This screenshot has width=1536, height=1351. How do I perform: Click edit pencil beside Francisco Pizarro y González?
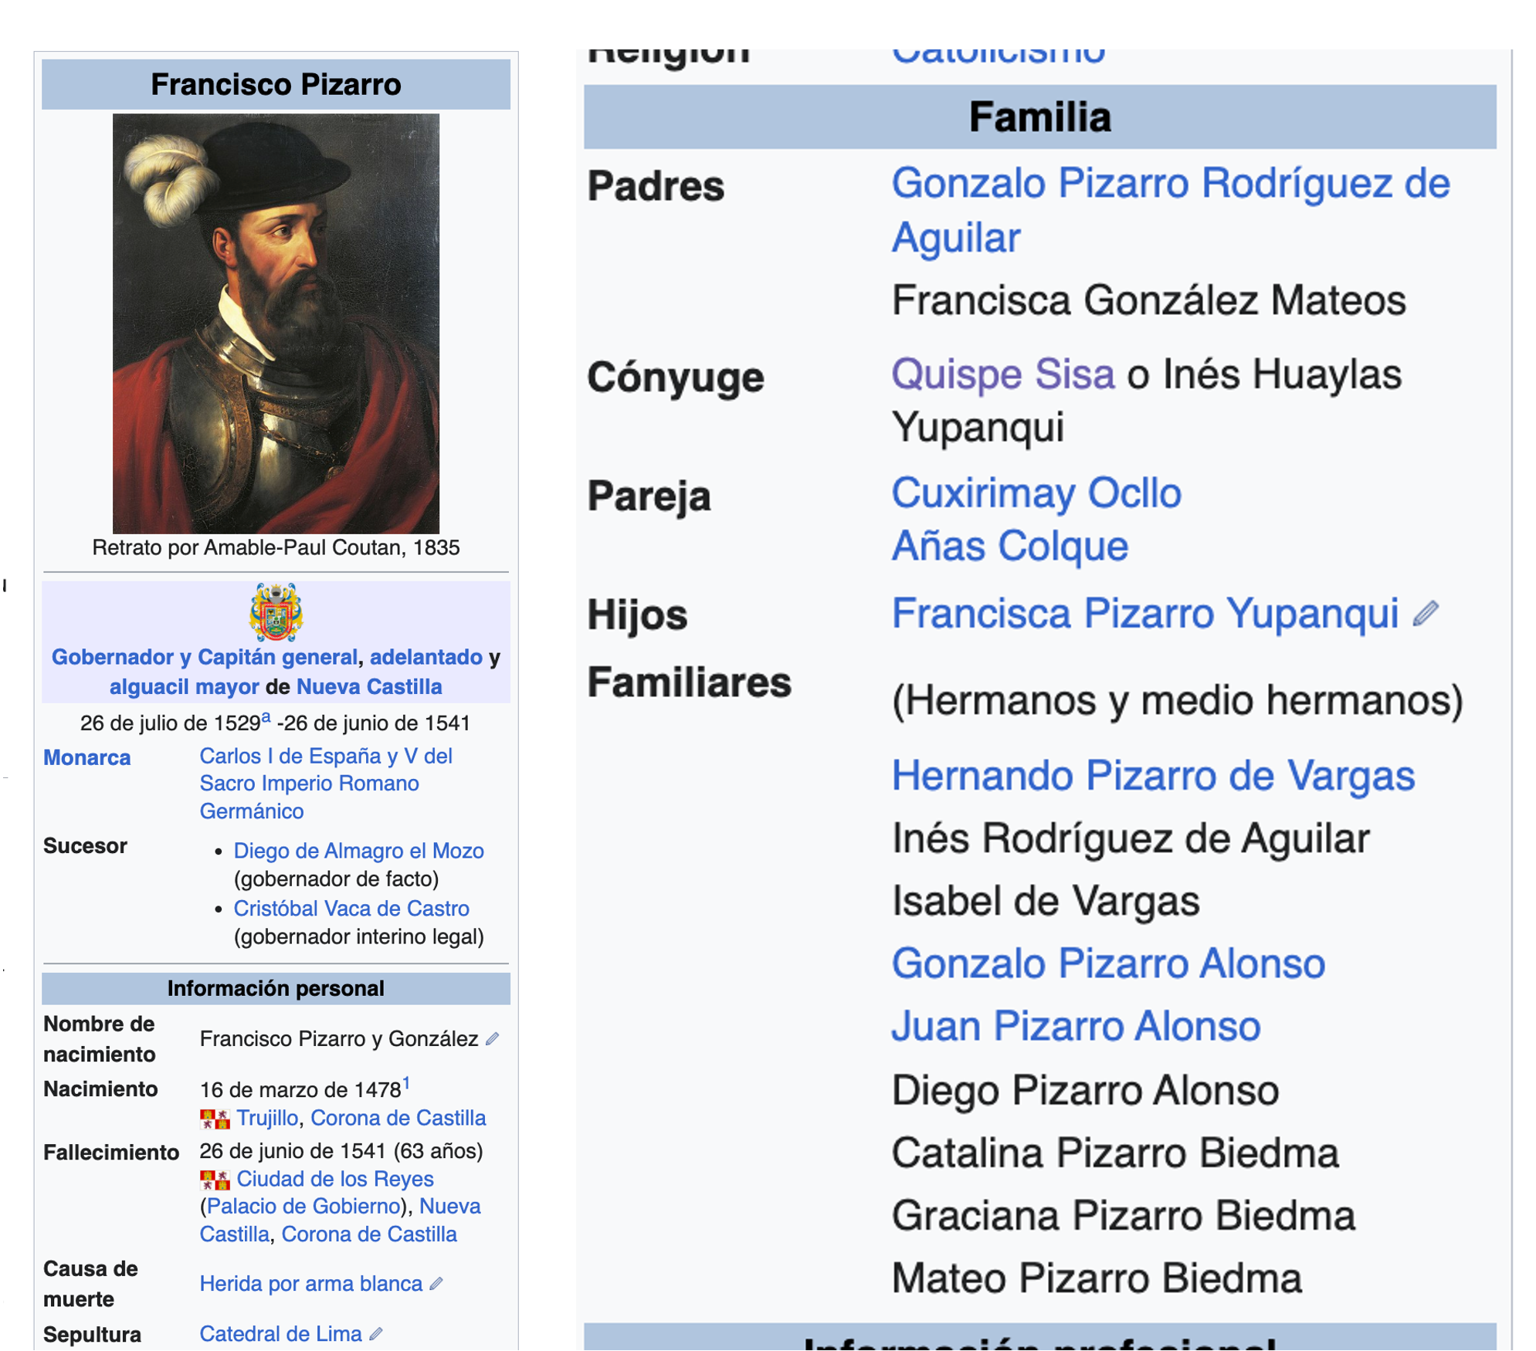pyautogui.click(x=492, y=1039)
